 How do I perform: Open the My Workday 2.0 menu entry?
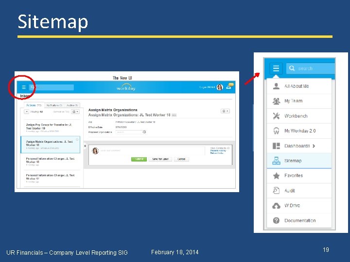click(299, 131)
